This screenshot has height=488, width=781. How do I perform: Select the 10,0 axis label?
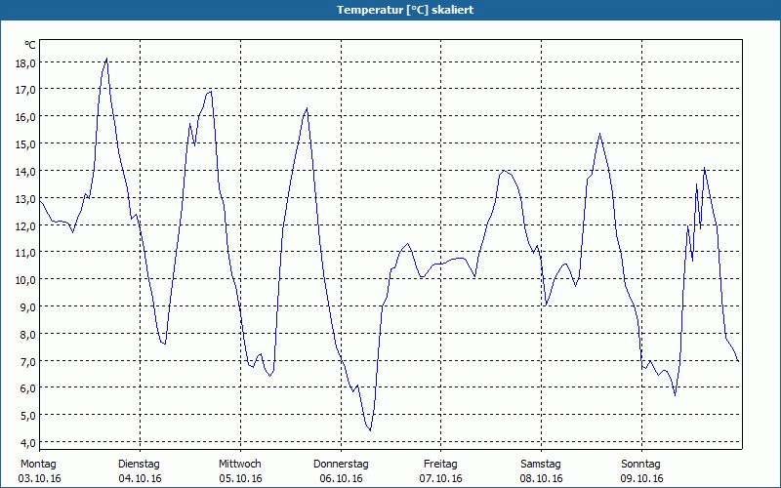tap(25, 280)
